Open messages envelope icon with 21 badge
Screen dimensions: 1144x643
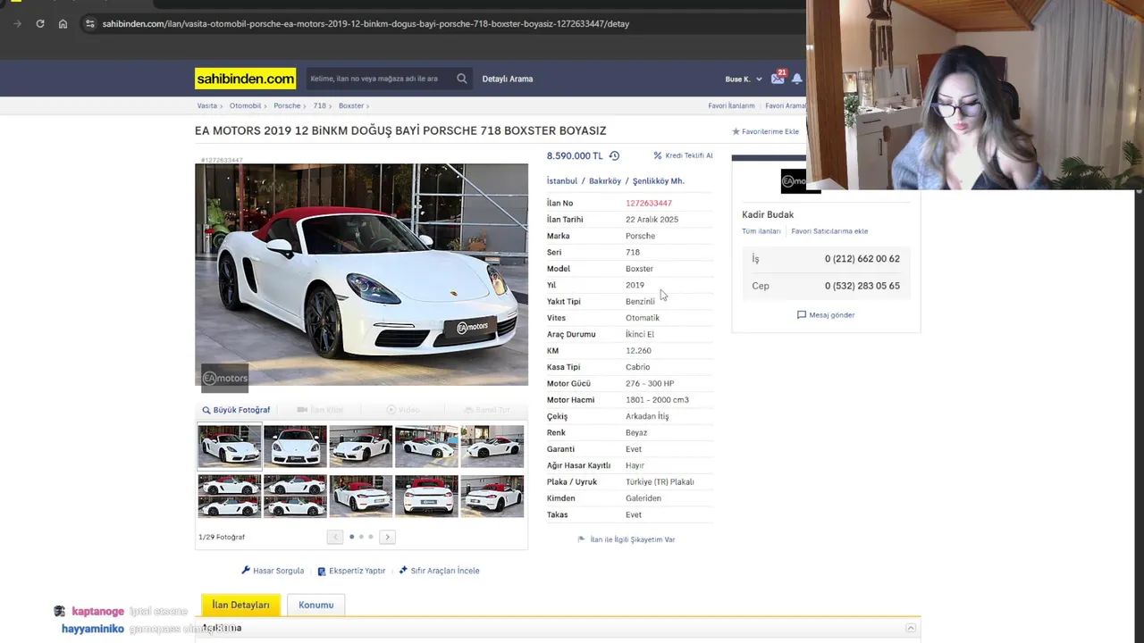pyautogui.click(x=778, y=79)
